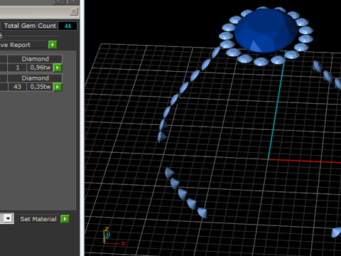The image size is (341, 256).
Task: Open the material dropdown arrow
Action: tap(9, 218)
